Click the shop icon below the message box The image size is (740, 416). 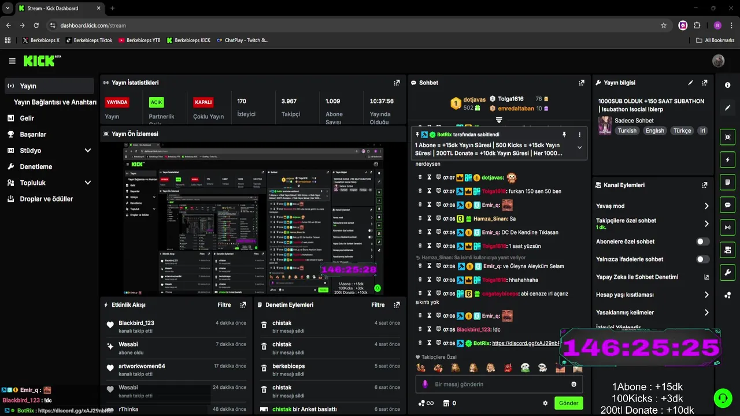point(446,403)
